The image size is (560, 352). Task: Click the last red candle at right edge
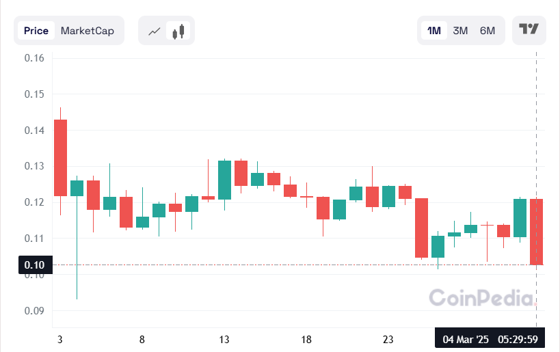[537, 232]
